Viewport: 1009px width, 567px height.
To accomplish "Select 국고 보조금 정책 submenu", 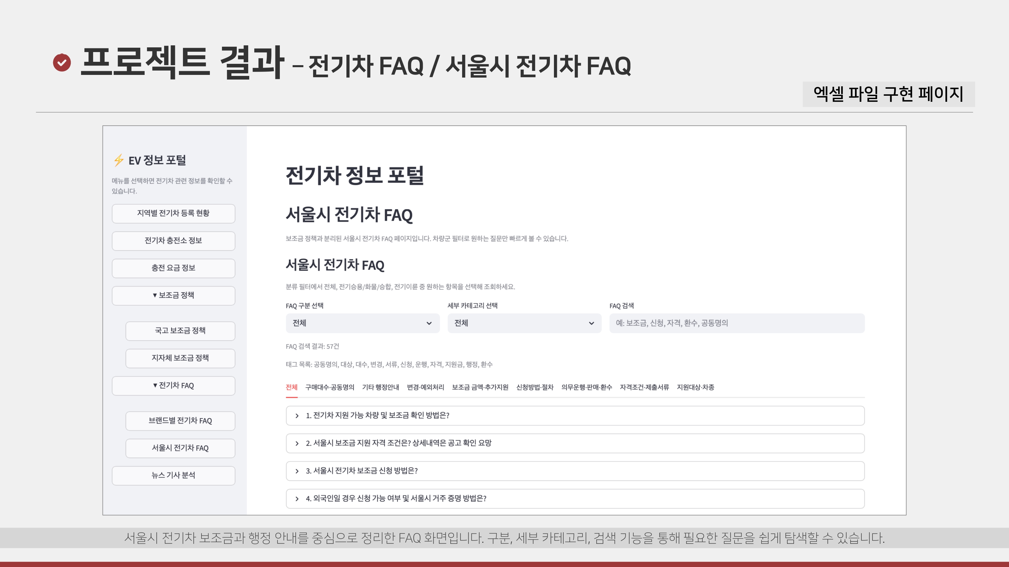I will pos(180,331).
